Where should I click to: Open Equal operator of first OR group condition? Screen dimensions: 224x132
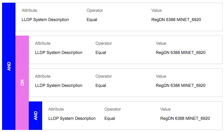[x=101, y=53]
